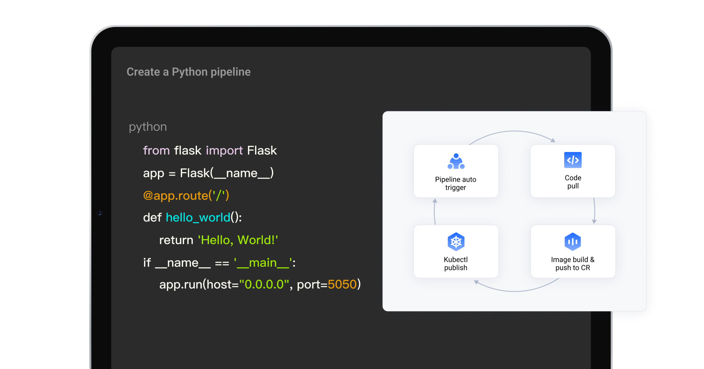Click the Image build hexagon icon
704x369 pixels.
point(573,241)
